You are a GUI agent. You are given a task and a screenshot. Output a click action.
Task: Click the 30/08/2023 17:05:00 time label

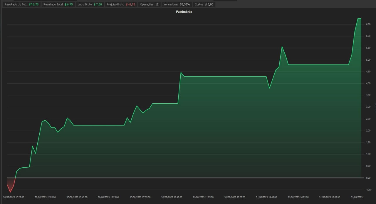[140, 197]
